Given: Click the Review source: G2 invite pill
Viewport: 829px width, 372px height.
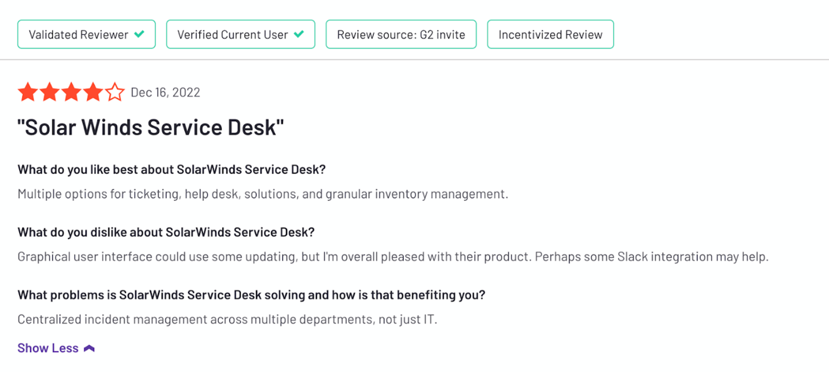Looking at the screenshot, I should [x=400, y=34].
